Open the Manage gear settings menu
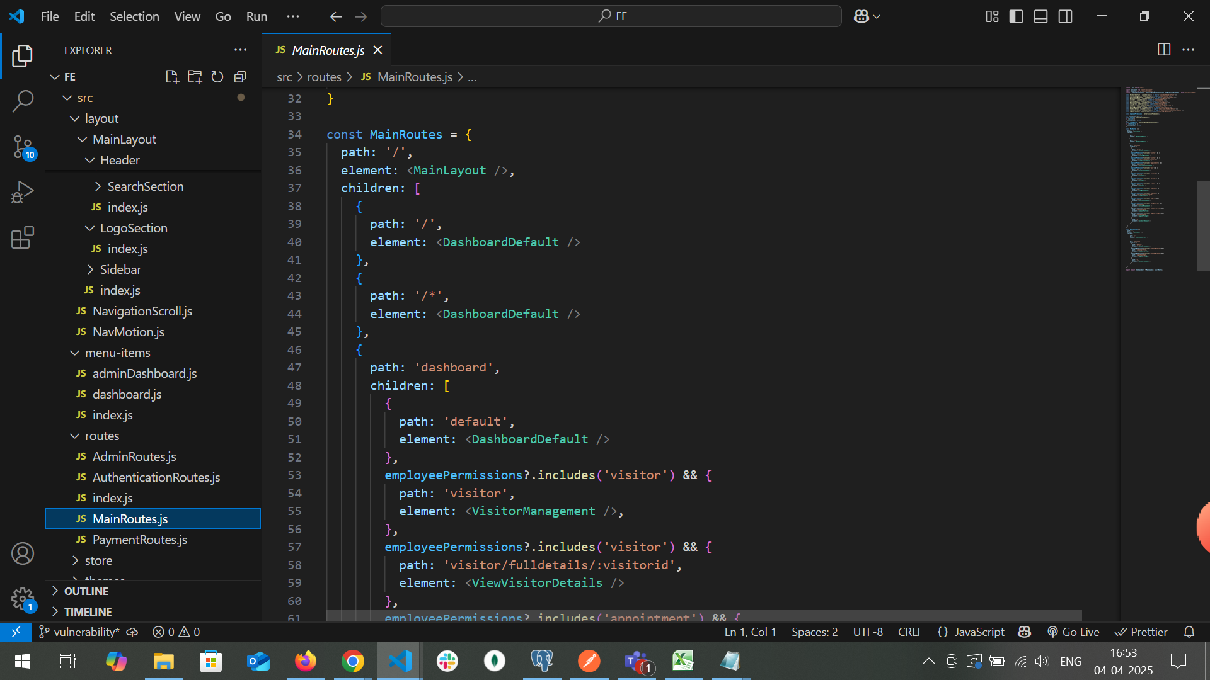1210x680 pixels. point(23,599)
